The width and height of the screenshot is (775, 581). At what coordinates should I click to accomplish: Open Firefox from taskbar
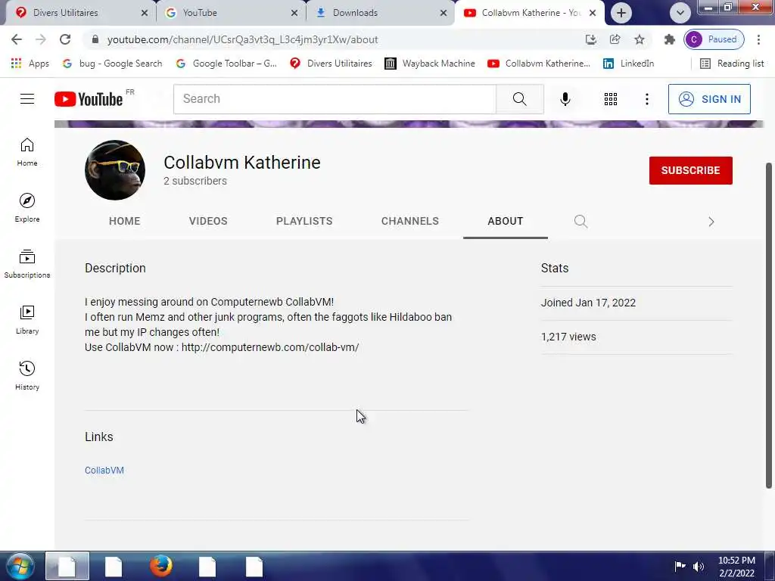[160, 566]
